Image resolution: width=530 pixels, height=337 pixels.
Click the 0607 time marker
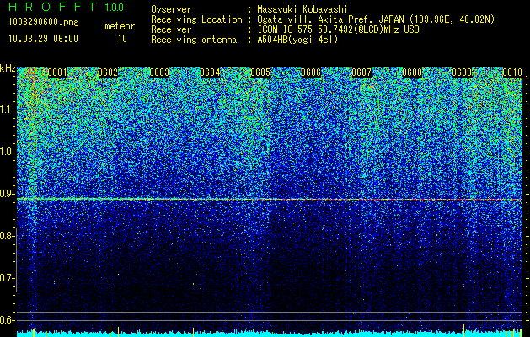(x=361, y=72)
